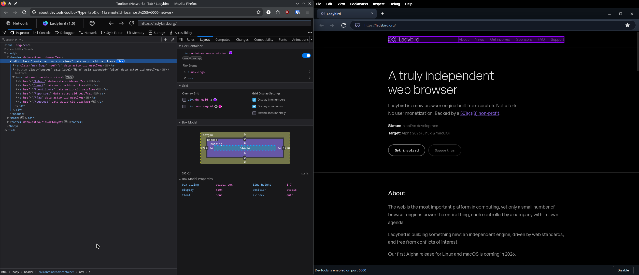639x275 pixels.
Task: Open the Style Editor tab
Action: (112, 33)
